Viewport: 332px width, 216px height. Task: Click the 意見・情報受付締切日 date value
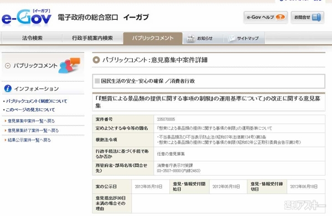coord(304,187)
